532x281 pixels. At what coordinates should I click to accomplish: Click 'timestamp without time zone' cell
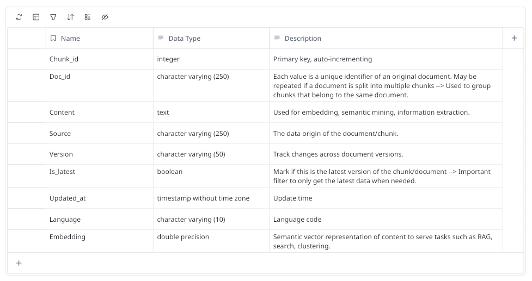[x=203, y=198]
